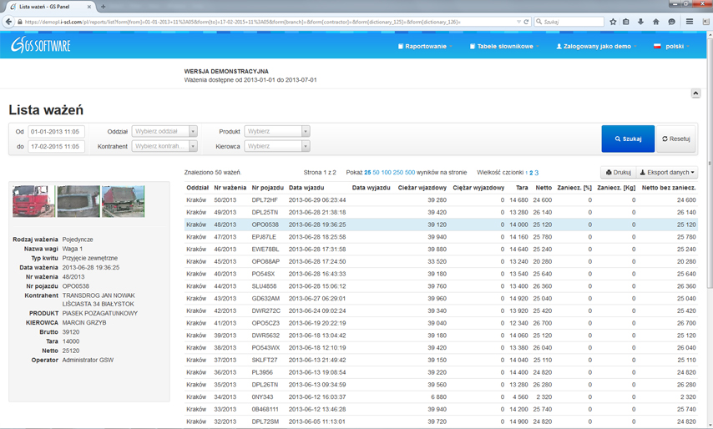Open the Raportowanie menu
The height and width of the screenshot is (429, 713).
click(425, 47)
